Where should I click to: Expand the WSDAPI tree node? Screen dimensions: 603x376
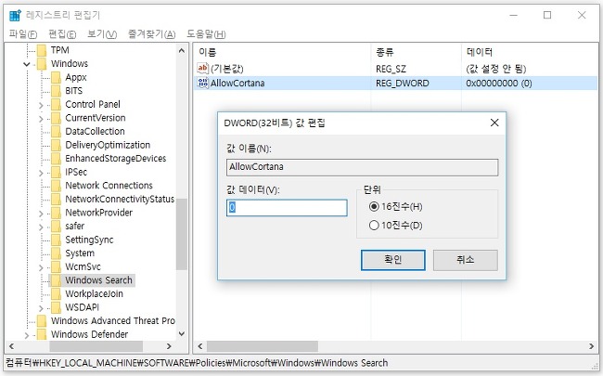click(41, 308)
